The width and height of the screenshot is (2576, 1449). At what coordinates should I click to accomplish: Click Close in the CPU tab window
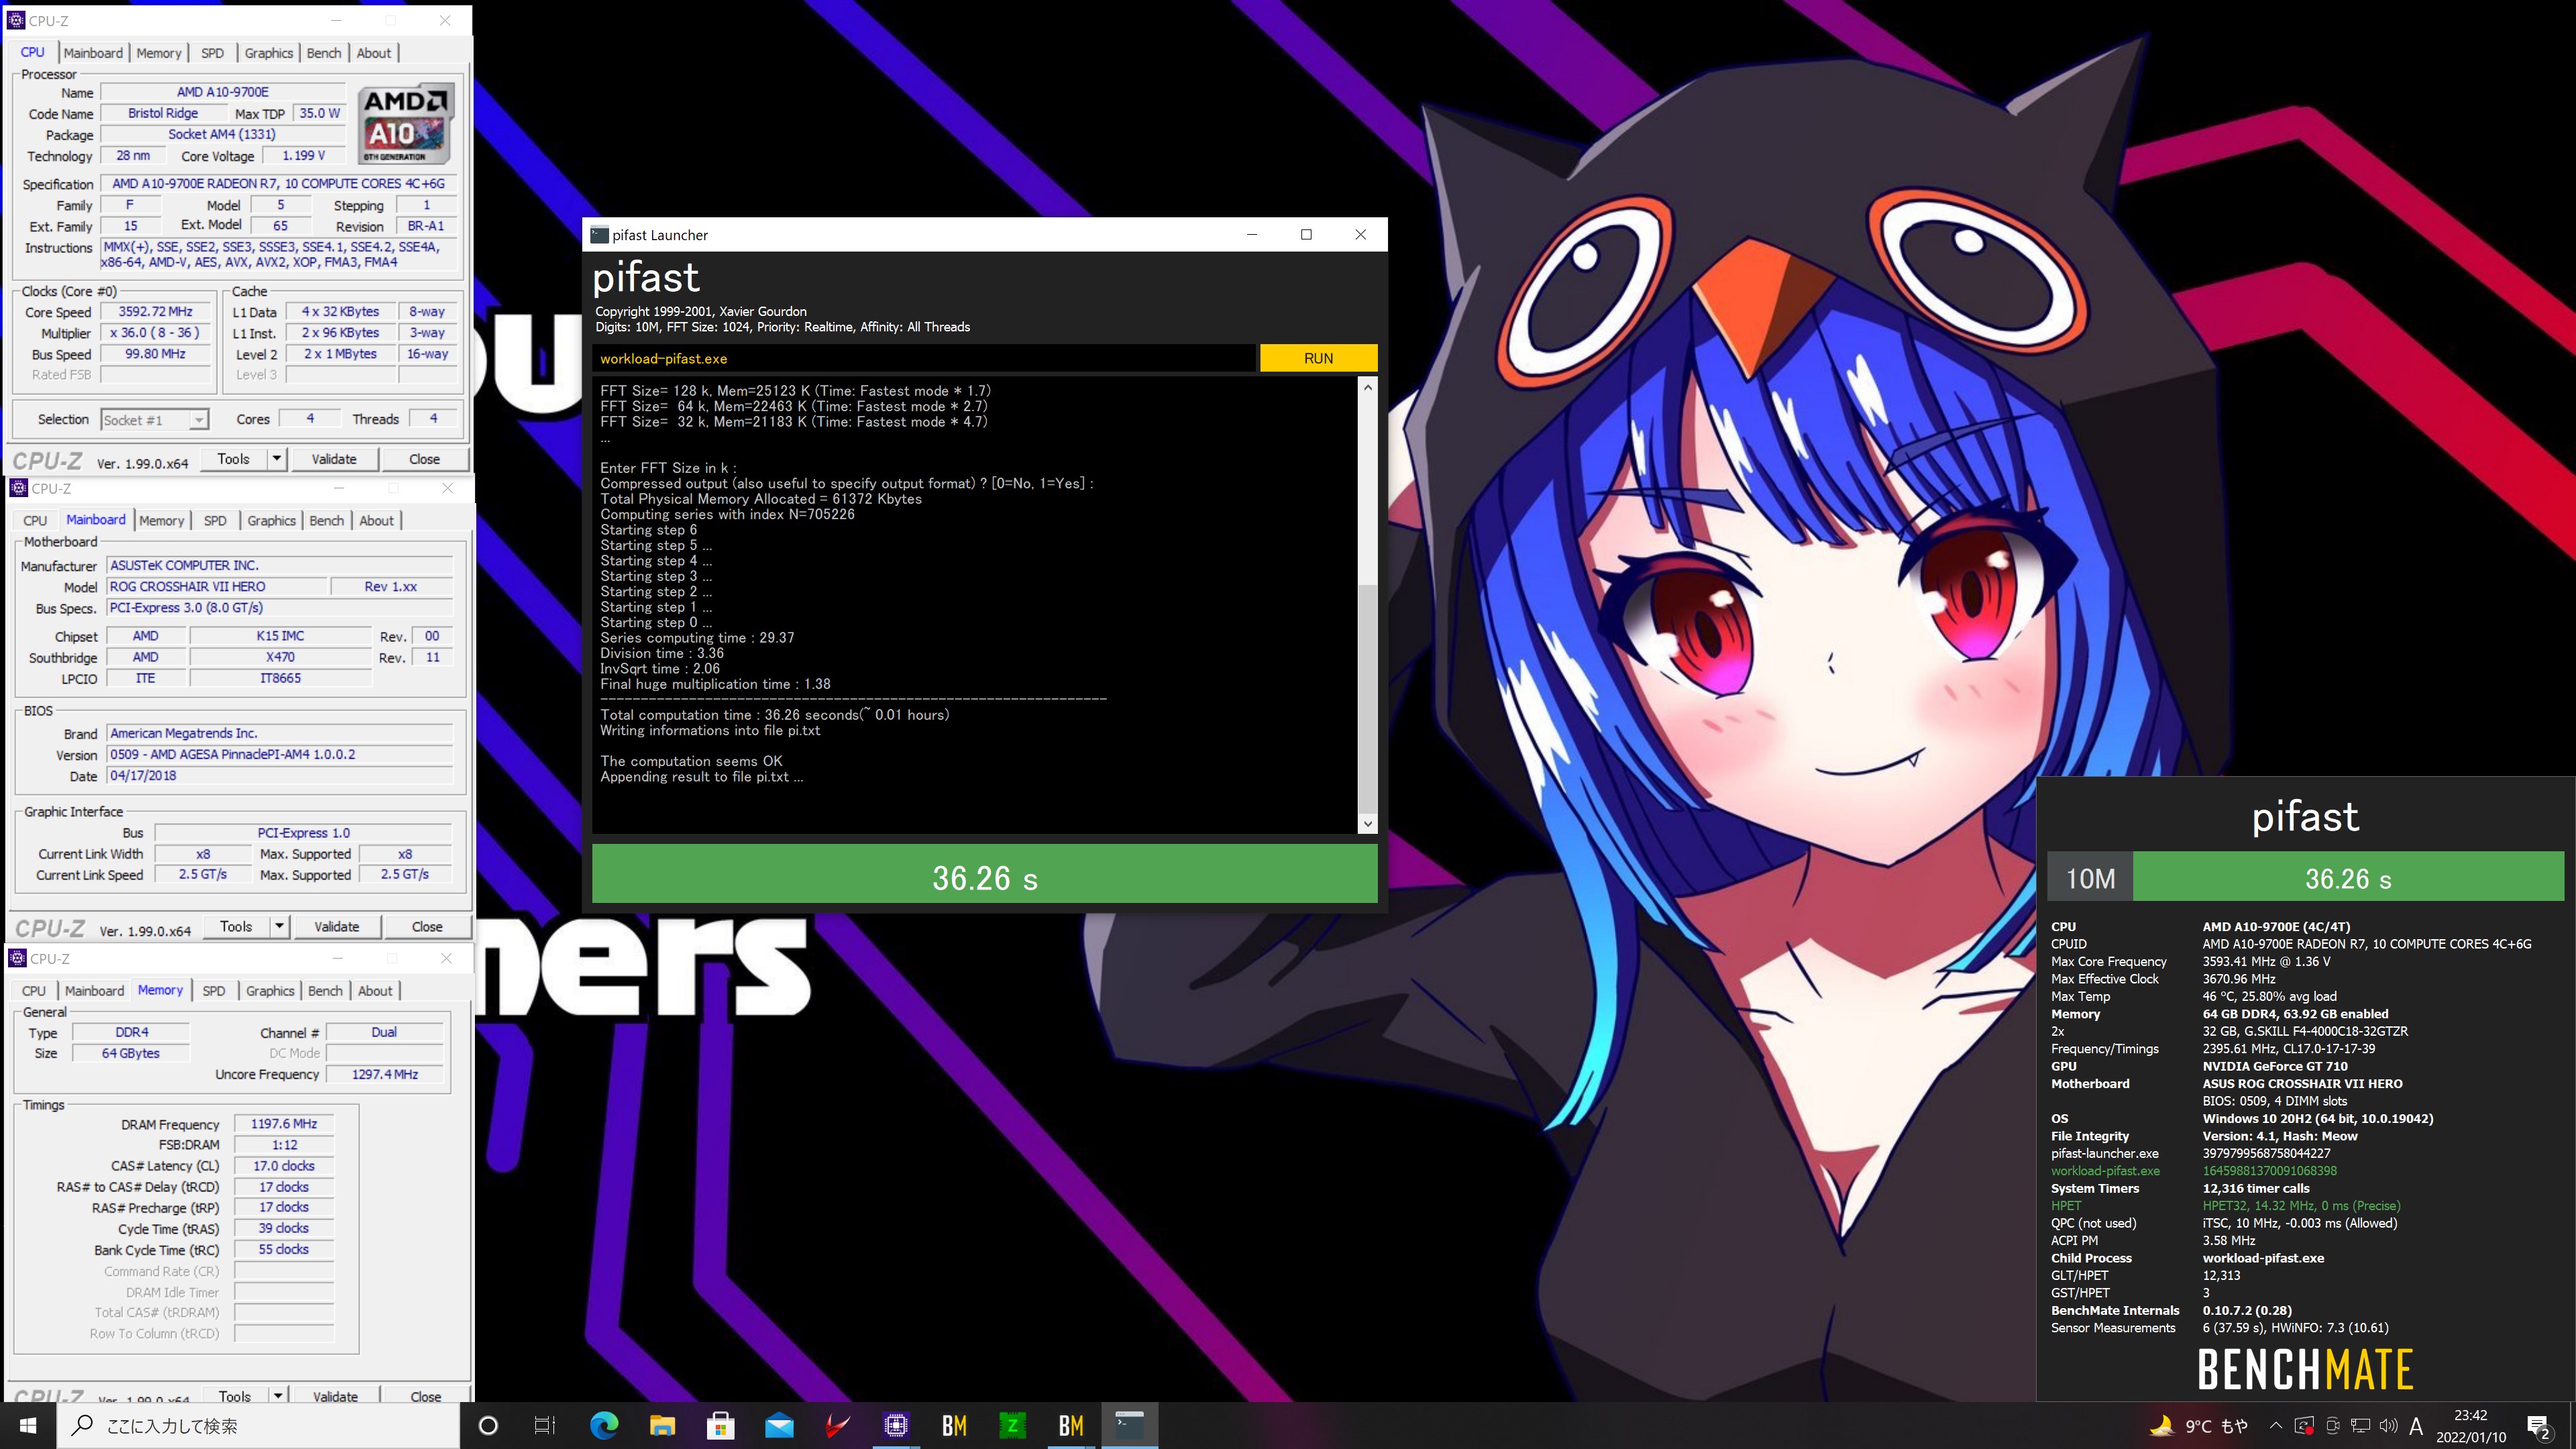(424, 459)
